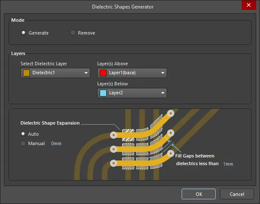Choose Manual dielectric shape expansion
Screen dimensions: 260x204
coord(24,143)
